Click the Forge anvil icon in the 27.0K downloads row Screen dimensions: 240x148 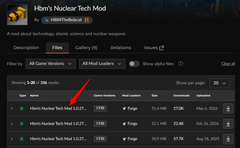(x=124, y=109)
